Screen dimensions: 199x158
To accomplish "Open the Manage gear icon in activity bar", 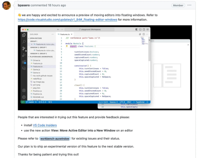I will [24, 97].
